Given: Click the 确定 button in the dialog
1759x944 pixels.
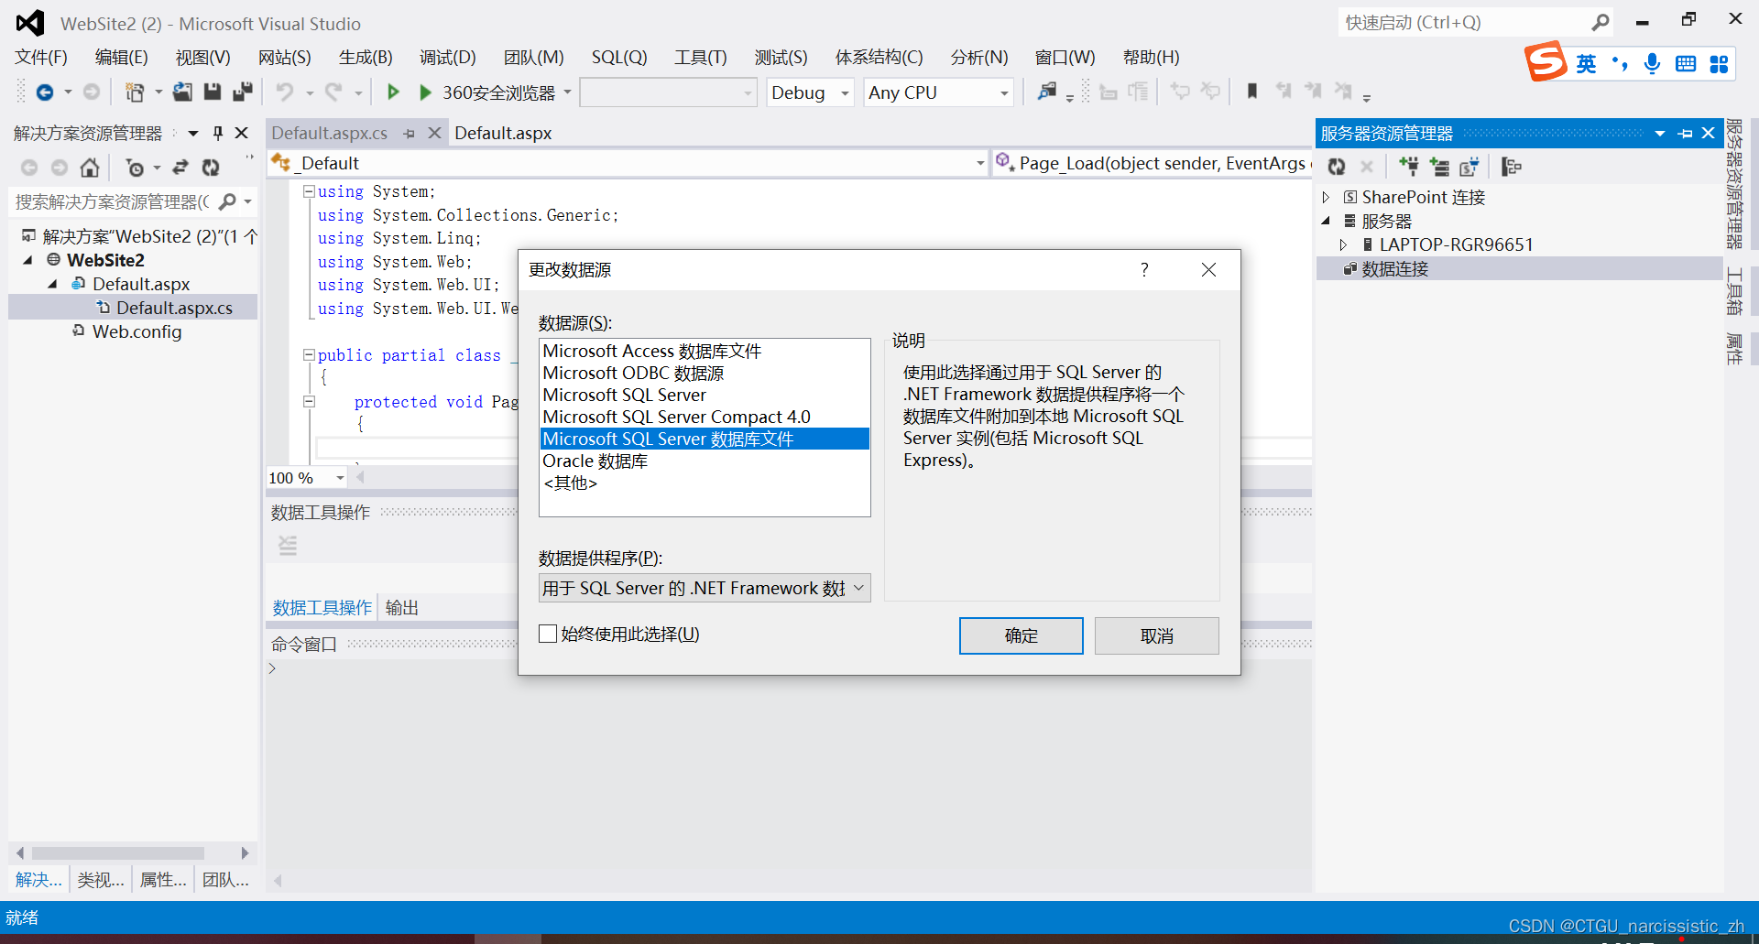Looking at the screenshot, I should [x=1021, y=635].
